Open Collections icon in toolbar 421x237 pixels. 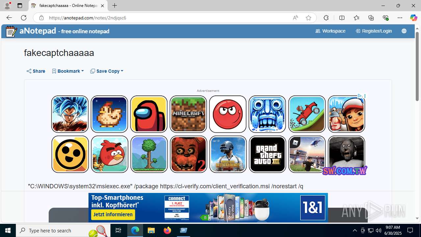371,18
